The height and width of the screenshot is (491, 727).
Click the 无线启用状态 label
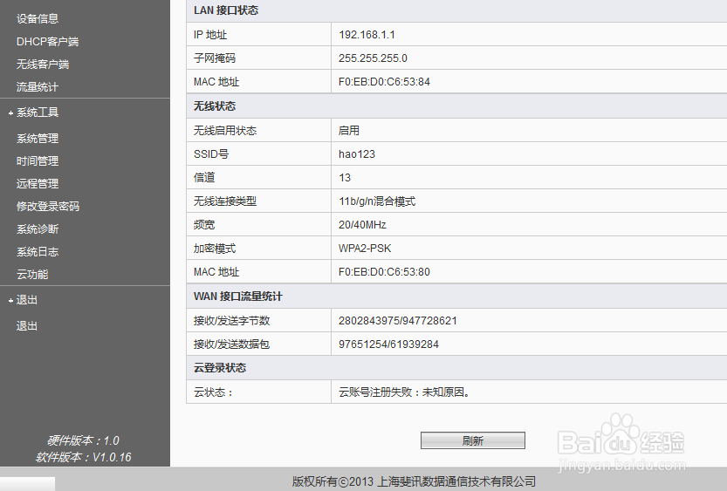[x=225, y=131]
